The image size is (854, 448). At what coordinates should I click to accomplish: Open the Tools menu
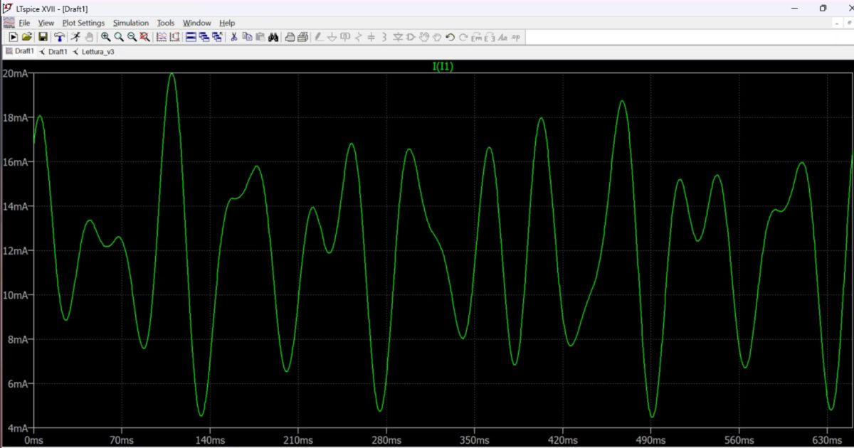click(x=165, y=23)
